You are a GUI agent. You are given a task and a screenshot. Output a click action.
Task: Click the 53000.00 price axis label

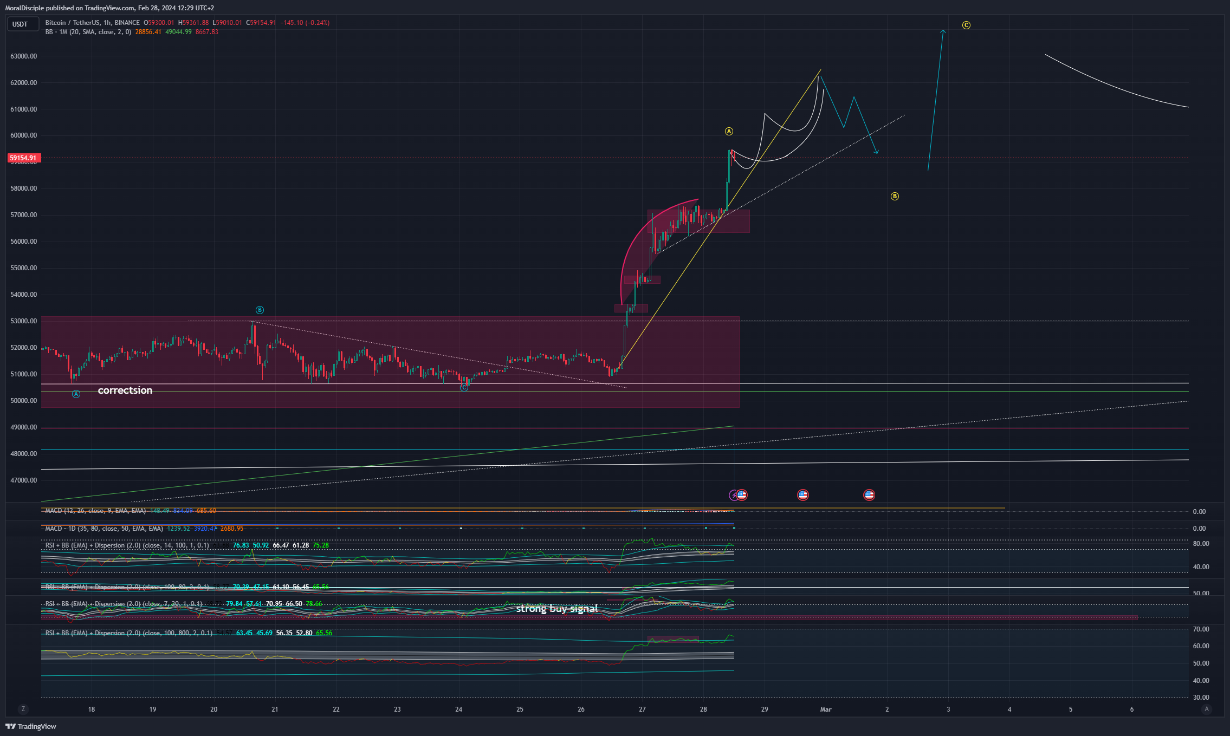pos(24,321)
